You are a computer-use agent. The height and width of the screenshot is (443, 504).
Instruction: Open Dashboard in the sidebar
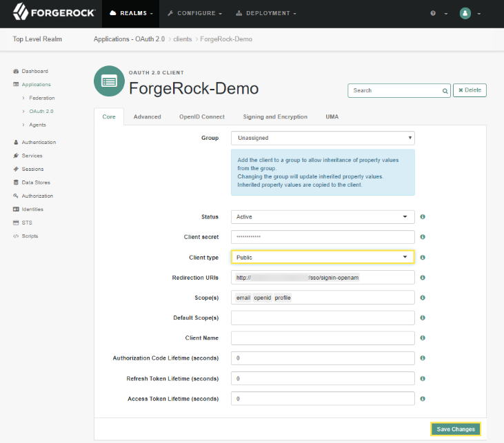30,72
